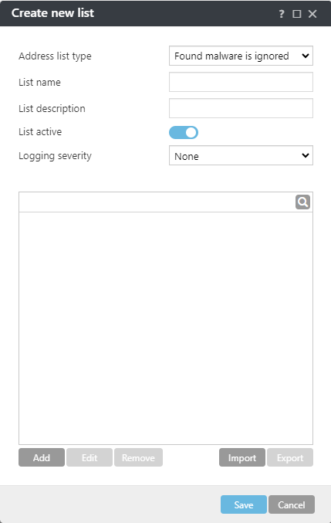Viewport: 331px width, 523px height.
Task: Cancel creating the new list
Action: click(292, 504)
